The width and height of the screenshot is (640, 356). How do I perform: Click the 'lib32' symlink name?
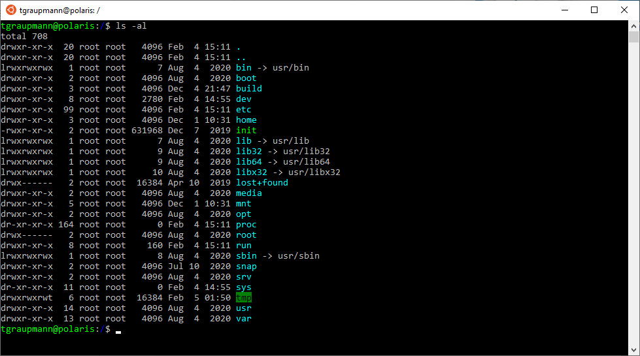tap(249, 152)
